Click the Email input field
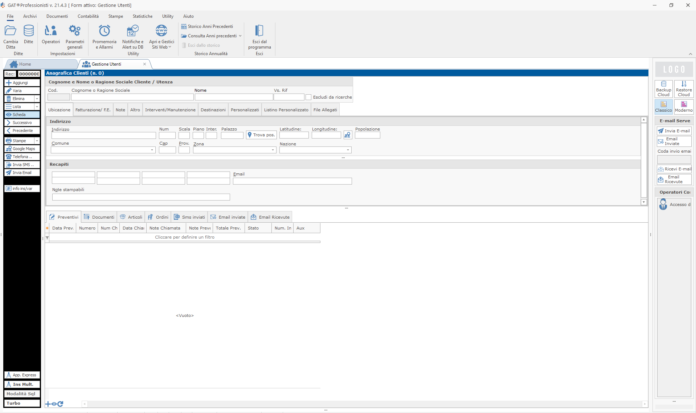Viewport: 696px width, 413px height. (292, 181)
